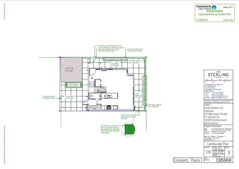Select the 'Landscape Plan' sheet title
239x169 pixels.
click(x=218, y=144)
